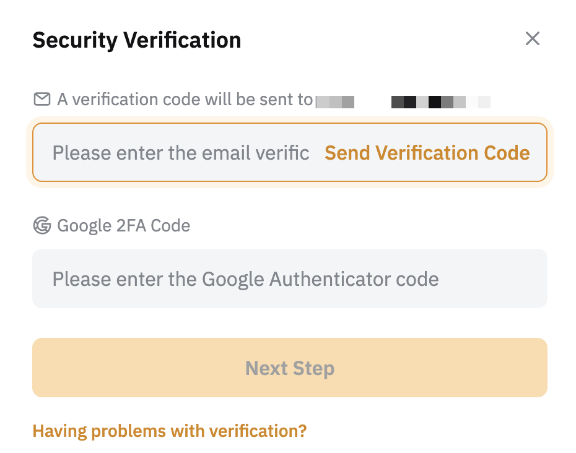Click the envelope email icon

tap(41, 99)
